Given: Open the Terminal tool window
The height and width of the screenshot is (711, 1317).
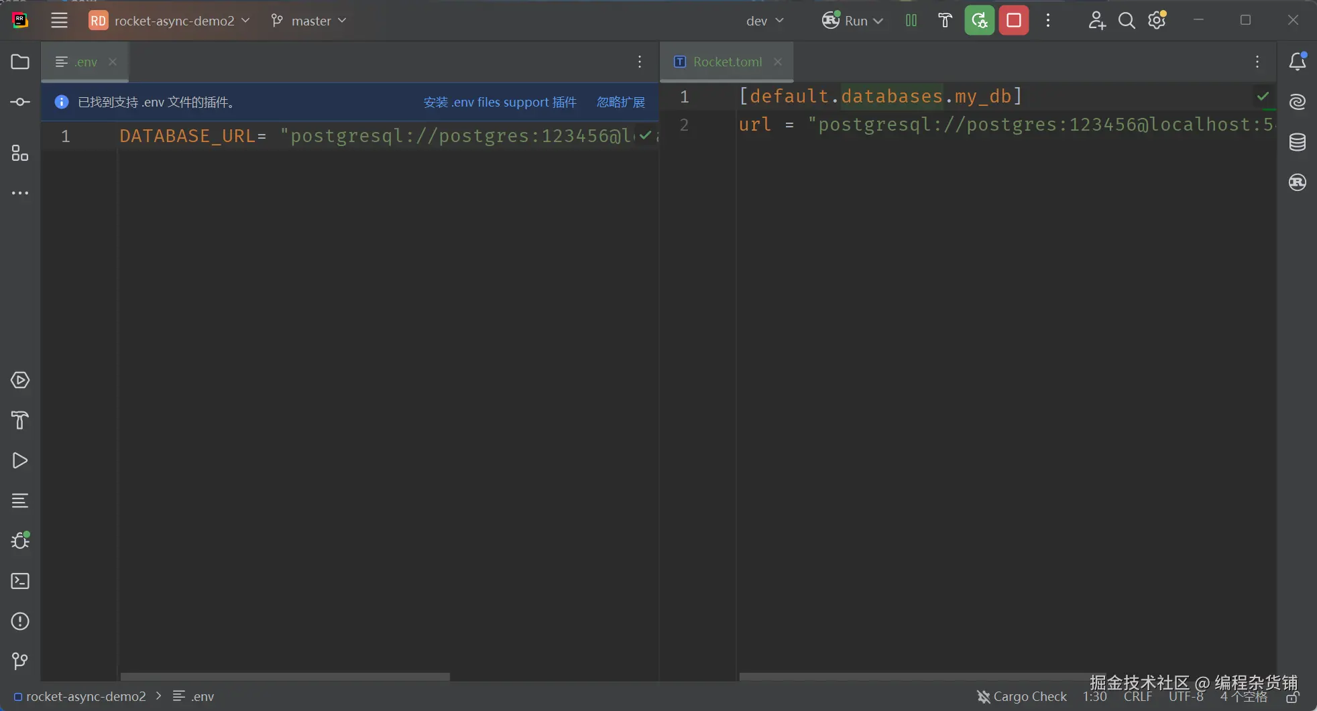Looking at the screenshot, I should 20,581.
